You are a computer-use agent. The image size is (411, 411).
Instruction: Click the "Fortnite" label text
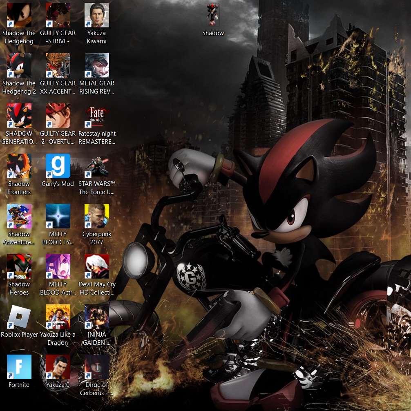19,385
